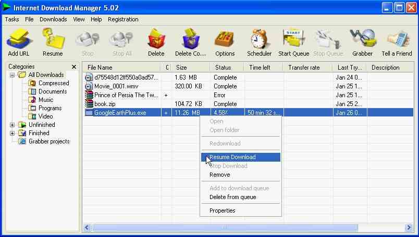
Task: Open the Downloads menu
Action: coord(53,19)
